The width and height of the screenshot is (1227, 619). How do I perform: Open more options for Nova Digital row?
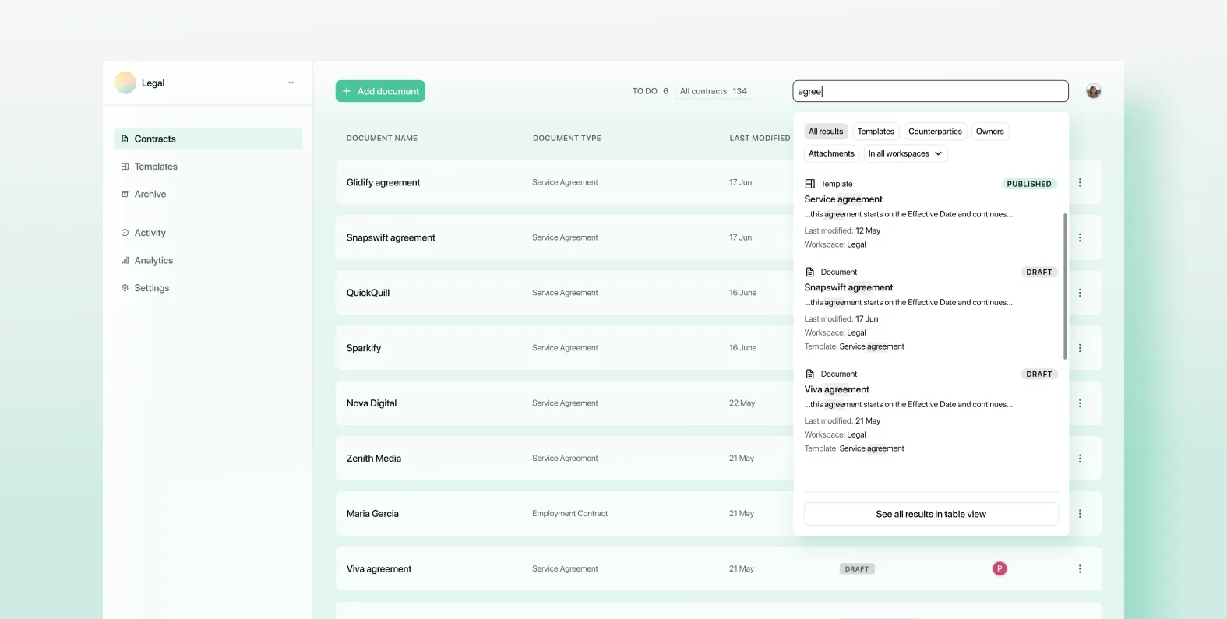pyautogui.click(x=1080, y=403)
